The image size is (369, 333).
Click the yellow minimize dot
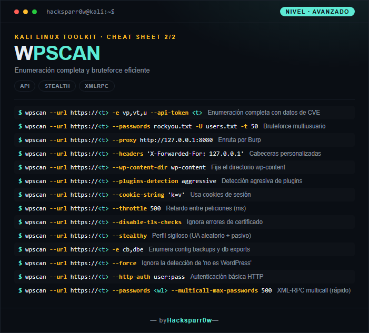pyautogui.click(x=25, y=12)
